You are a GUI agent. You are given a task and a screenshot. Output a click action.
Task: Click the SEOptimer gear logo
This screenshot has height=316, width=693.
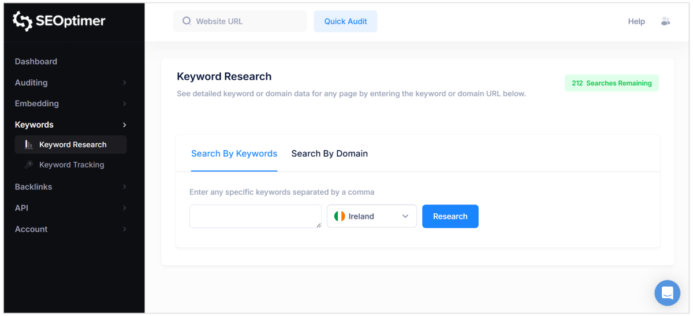tap(23, 21)
